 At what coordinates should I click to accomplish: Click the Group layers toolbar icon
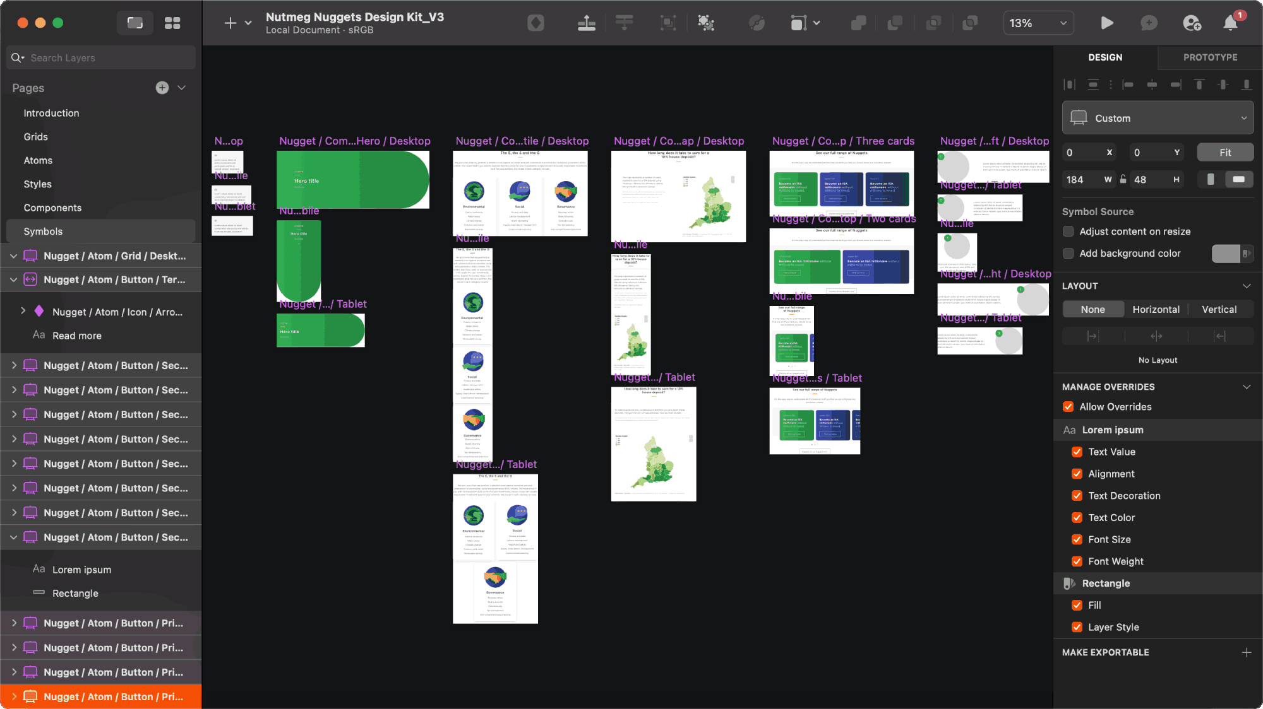click(x=667, y=23)
